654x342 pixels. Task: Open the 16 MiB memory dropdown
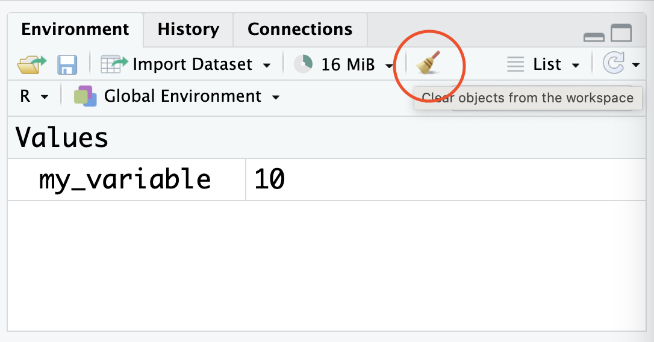coord(389,66)
